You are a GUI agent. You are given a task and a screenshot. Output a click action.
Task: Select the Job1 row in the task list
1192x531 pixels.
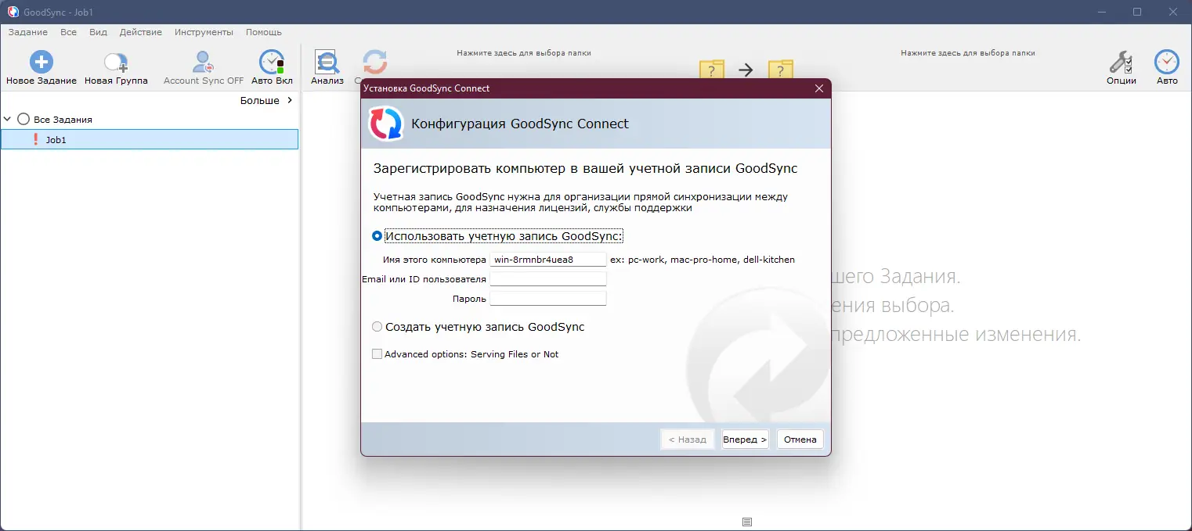[150, 139]
